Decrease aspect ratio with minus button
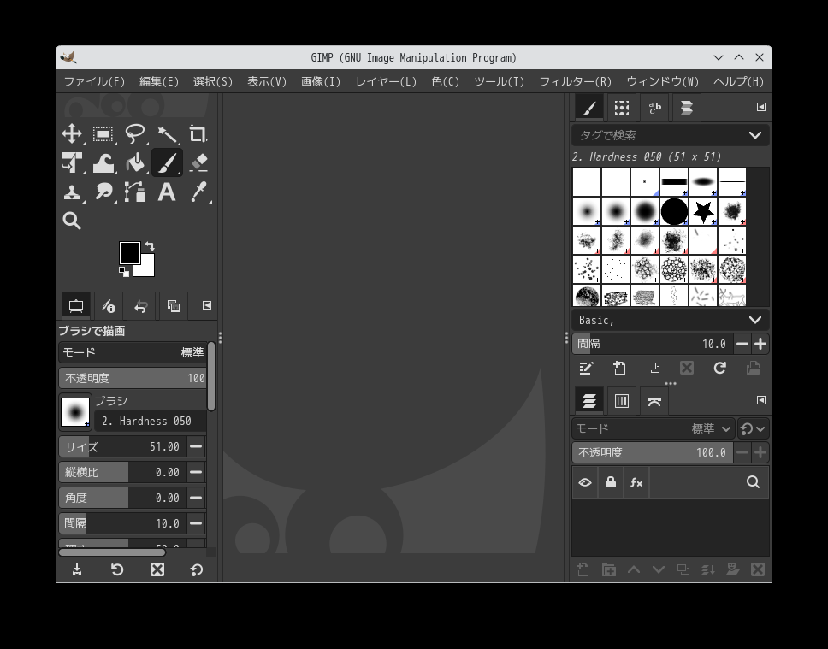The height and width of the screenshot is (649, 828). point(196,472)
